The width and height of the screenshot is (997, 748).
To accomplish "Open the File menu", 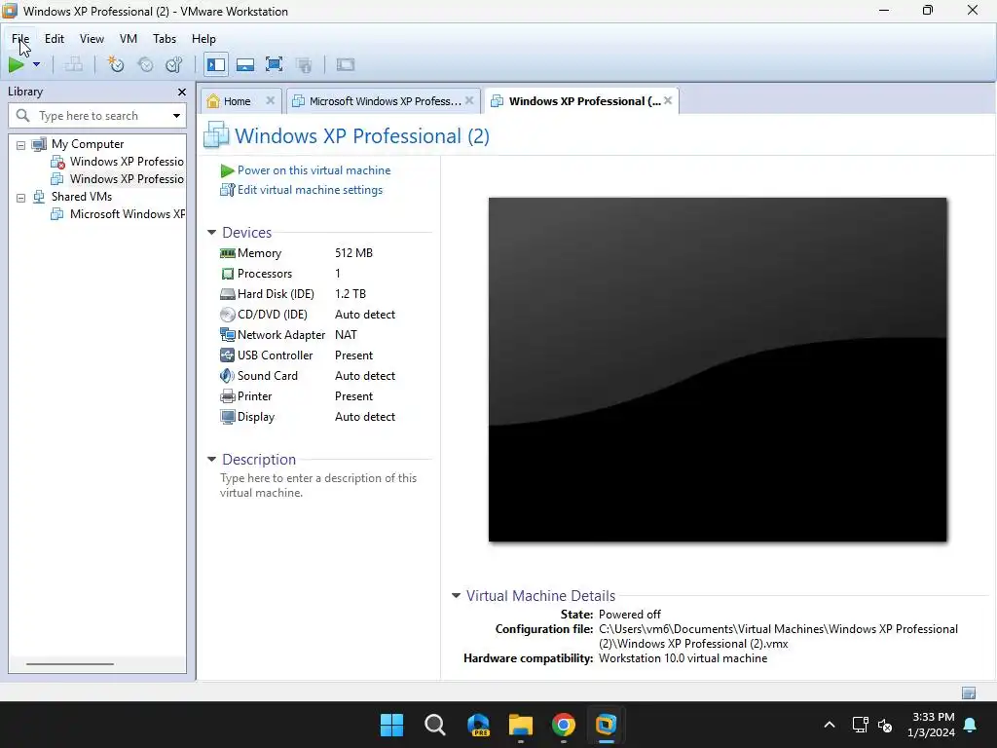I will pyautogui.click(x=20, y=39).
